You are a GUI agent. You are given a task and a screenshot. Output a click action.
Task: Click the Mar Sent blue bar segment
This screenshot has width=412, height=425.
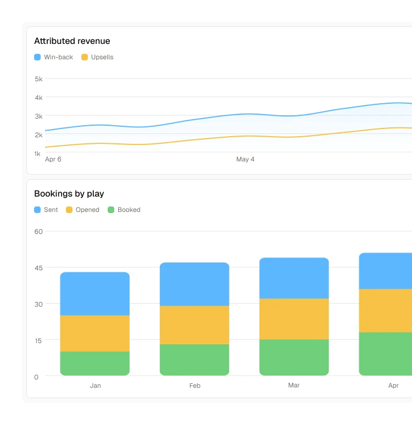[x=294, y=278]
